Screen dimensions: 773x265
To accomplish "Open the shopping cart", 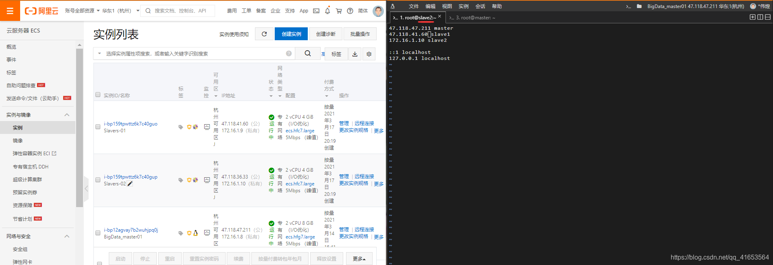I will click(x=339, y=11).
